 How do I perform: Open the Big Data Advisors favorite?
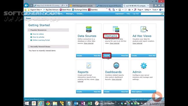[51, 10]
